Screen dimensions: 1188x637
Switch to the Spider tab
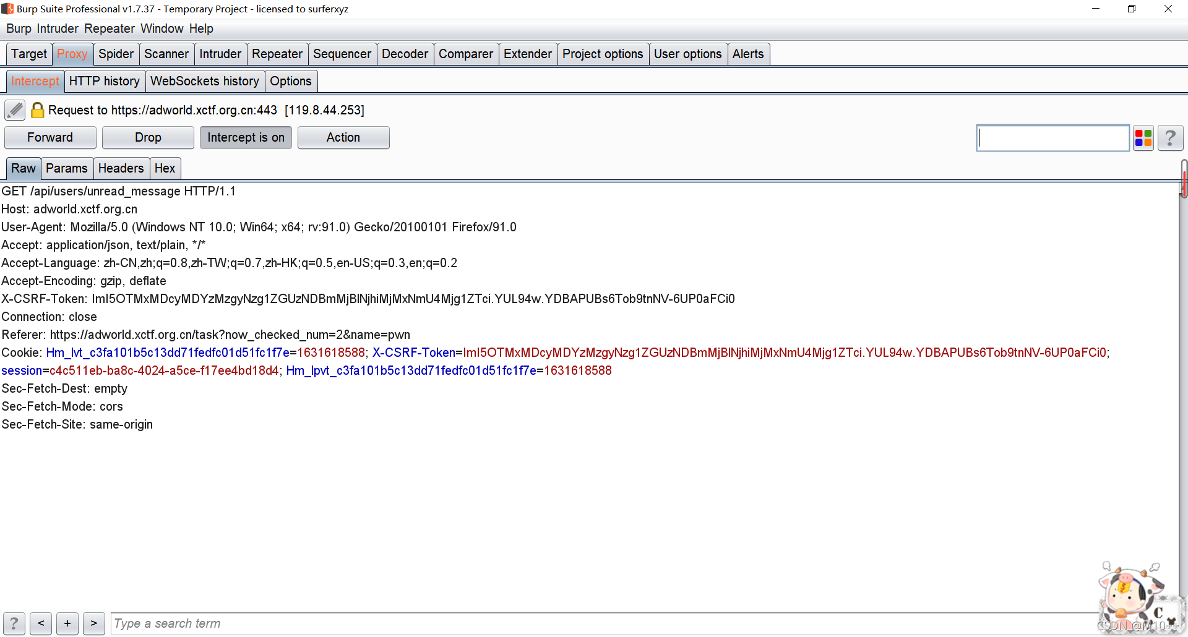[x=116, y=54]
